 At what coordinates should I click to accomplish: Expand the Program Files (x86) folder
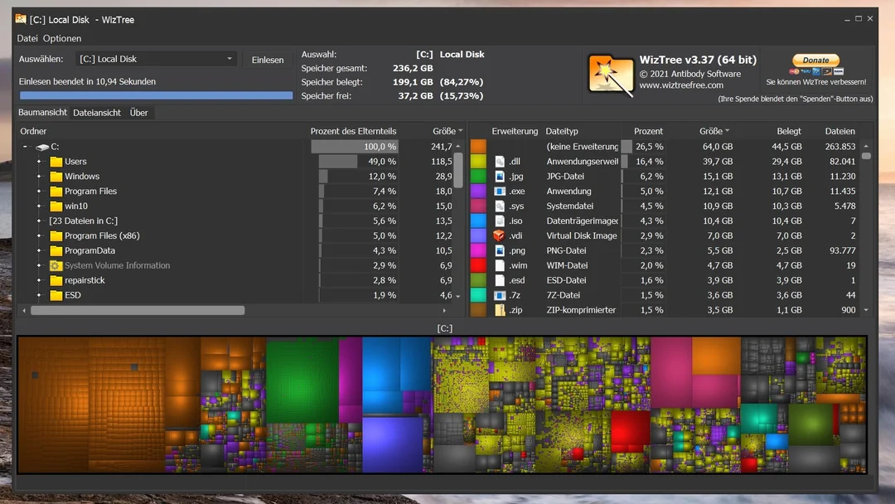[39, 235]
